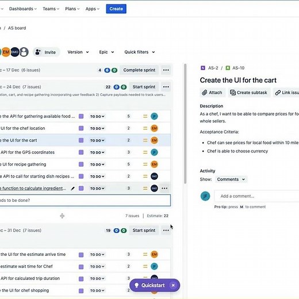
Task: Click epic color tag on food API issue
Action: (81, 116)
